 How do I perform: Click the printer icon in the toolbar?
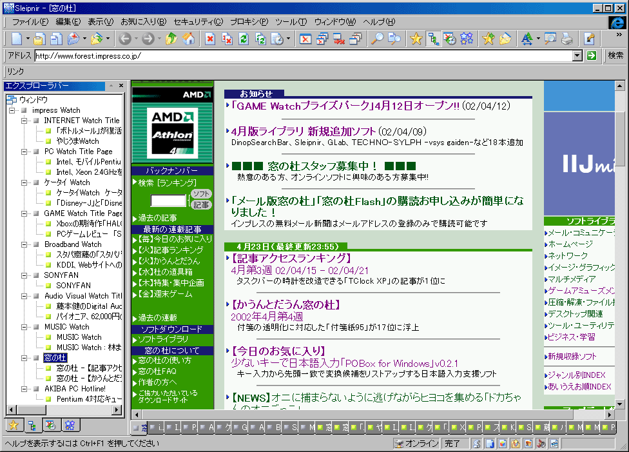coord(566,39)
